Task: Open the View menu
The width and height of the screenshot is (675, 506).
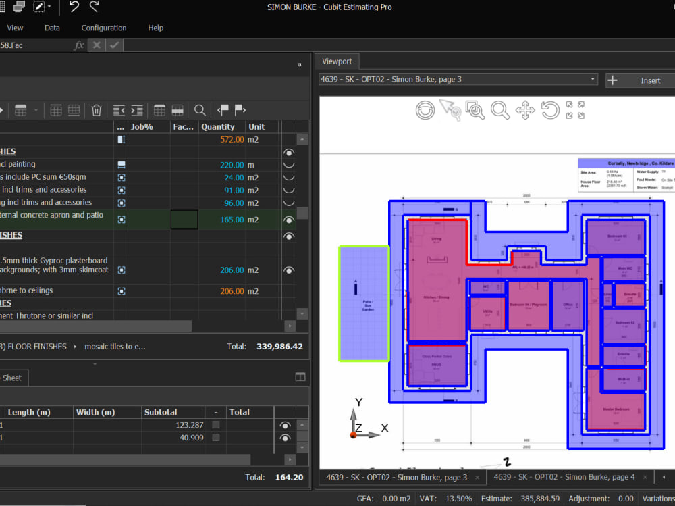Action: pos(15,28)
